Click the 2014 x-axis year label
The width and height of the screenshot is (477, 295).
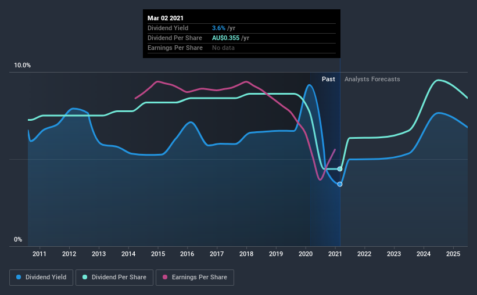coord(128,254)
